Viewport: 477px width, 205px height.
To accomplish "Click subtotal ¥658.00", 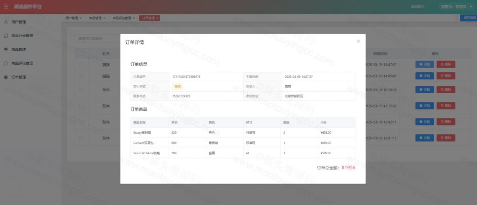I will click(x=326, y=133).
